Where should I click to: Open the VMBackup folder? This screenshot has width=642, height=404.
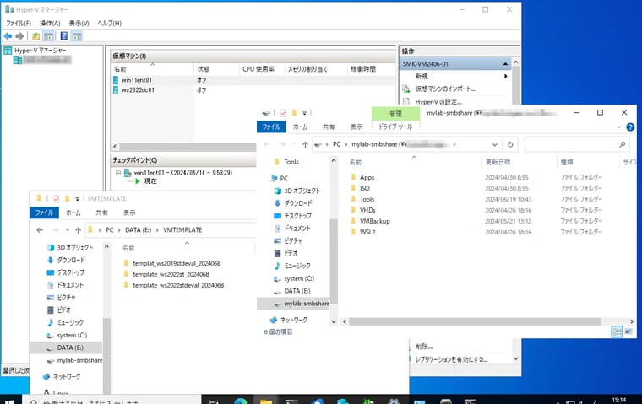coord(374,221)
